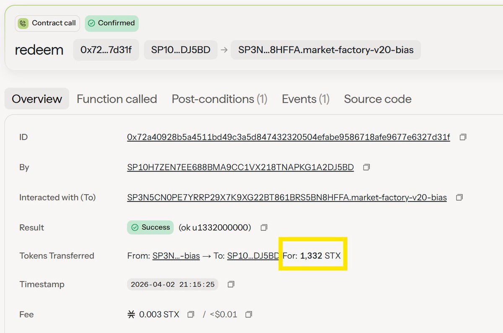Click the ID row label

click(x=23, y=137)
